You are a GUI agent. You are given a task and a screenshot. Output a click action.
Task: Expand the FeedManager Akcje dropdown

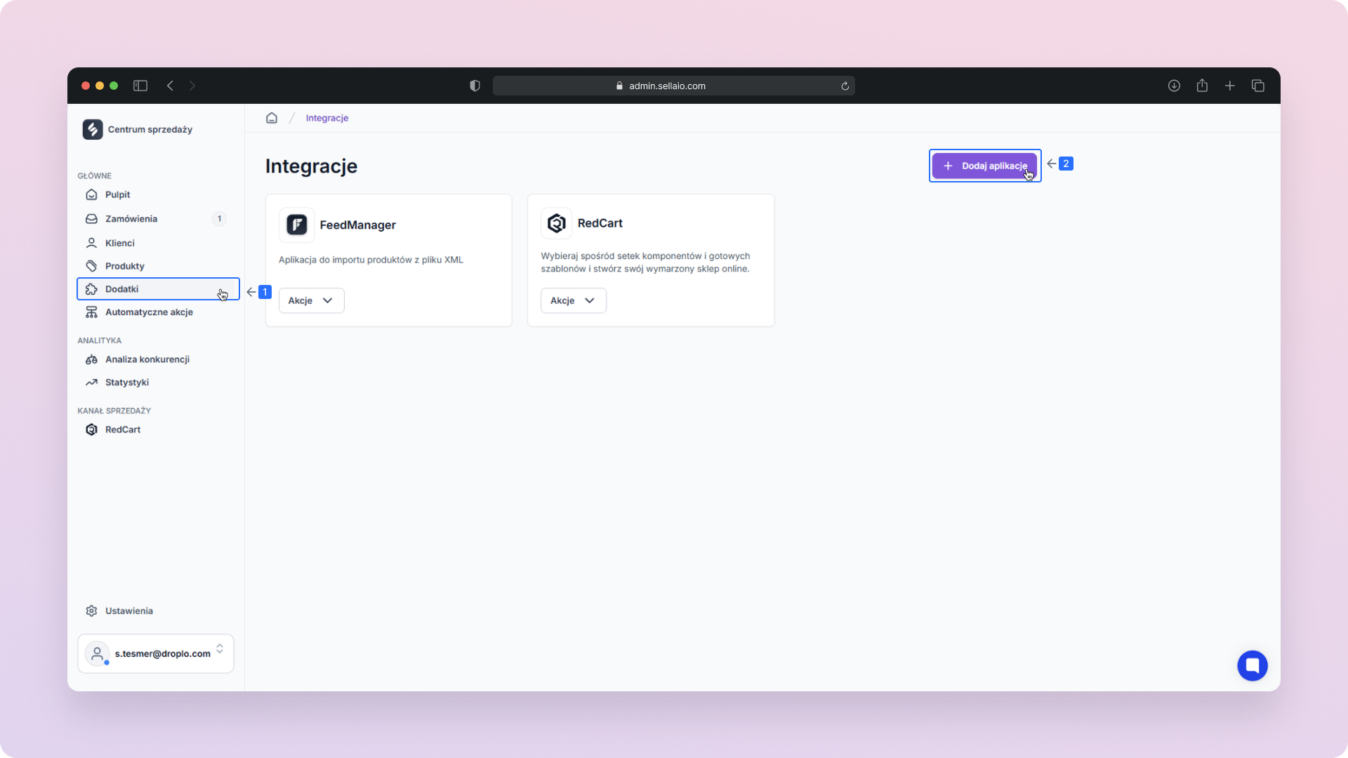coord(311,300)
